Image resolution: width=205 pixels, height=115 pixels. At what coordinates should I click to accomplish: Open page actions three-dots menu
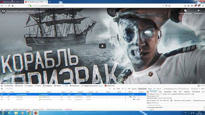[163, 6]
